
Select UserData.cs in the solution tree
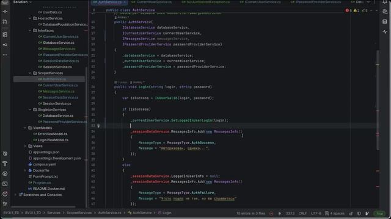(50, 12)
